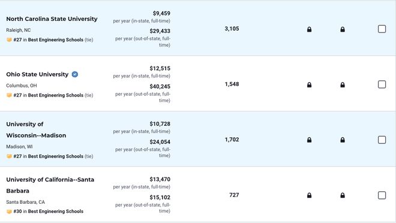The height and width of the screenshot is (223, 396).
Task: Click second lock icon in Wisconsin--Madison row
Action: [x=343, y=140]
